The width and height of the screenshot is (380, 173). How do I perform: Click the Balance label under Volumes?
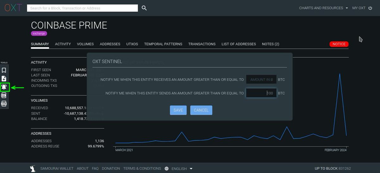pyautogui.click(x=39, y=119)
